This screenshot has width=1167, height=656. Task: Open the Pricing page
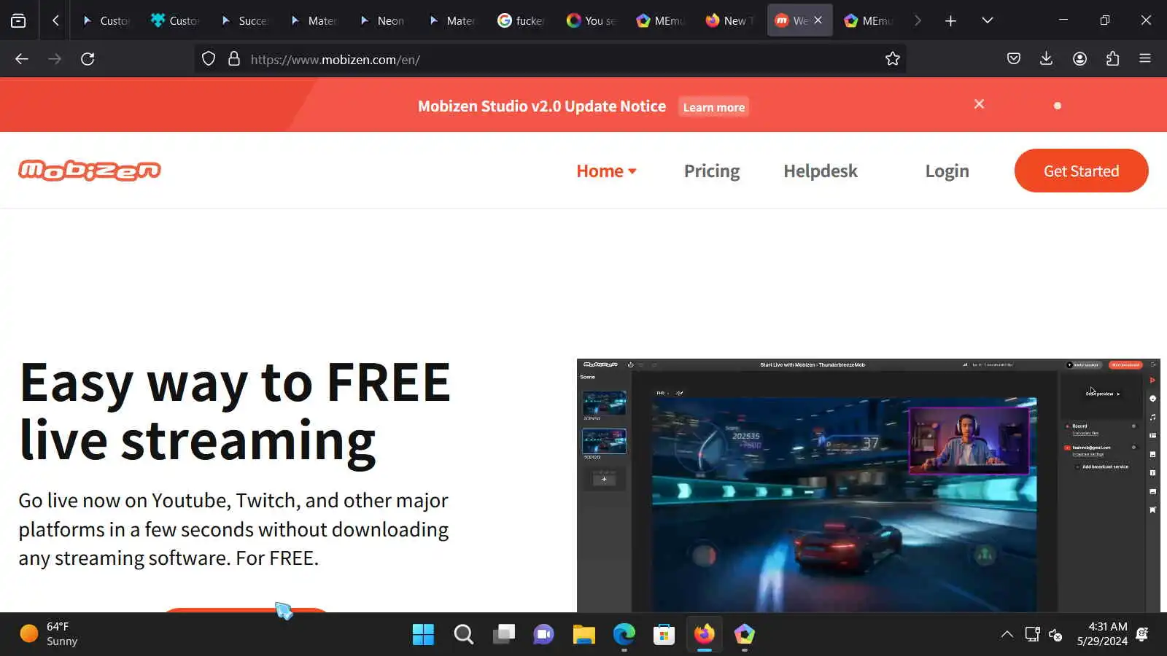pos(712,171)
